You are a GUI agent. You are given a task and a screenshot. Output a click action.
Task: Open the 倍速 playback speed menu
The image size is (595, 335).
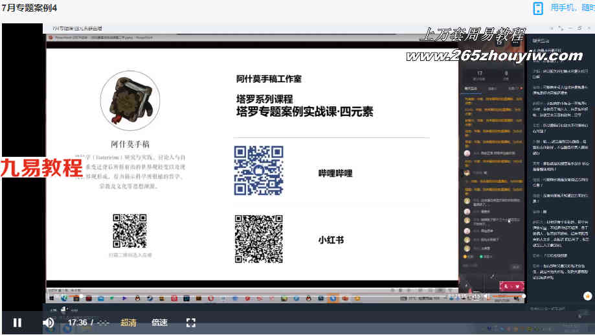click(159, 323)
